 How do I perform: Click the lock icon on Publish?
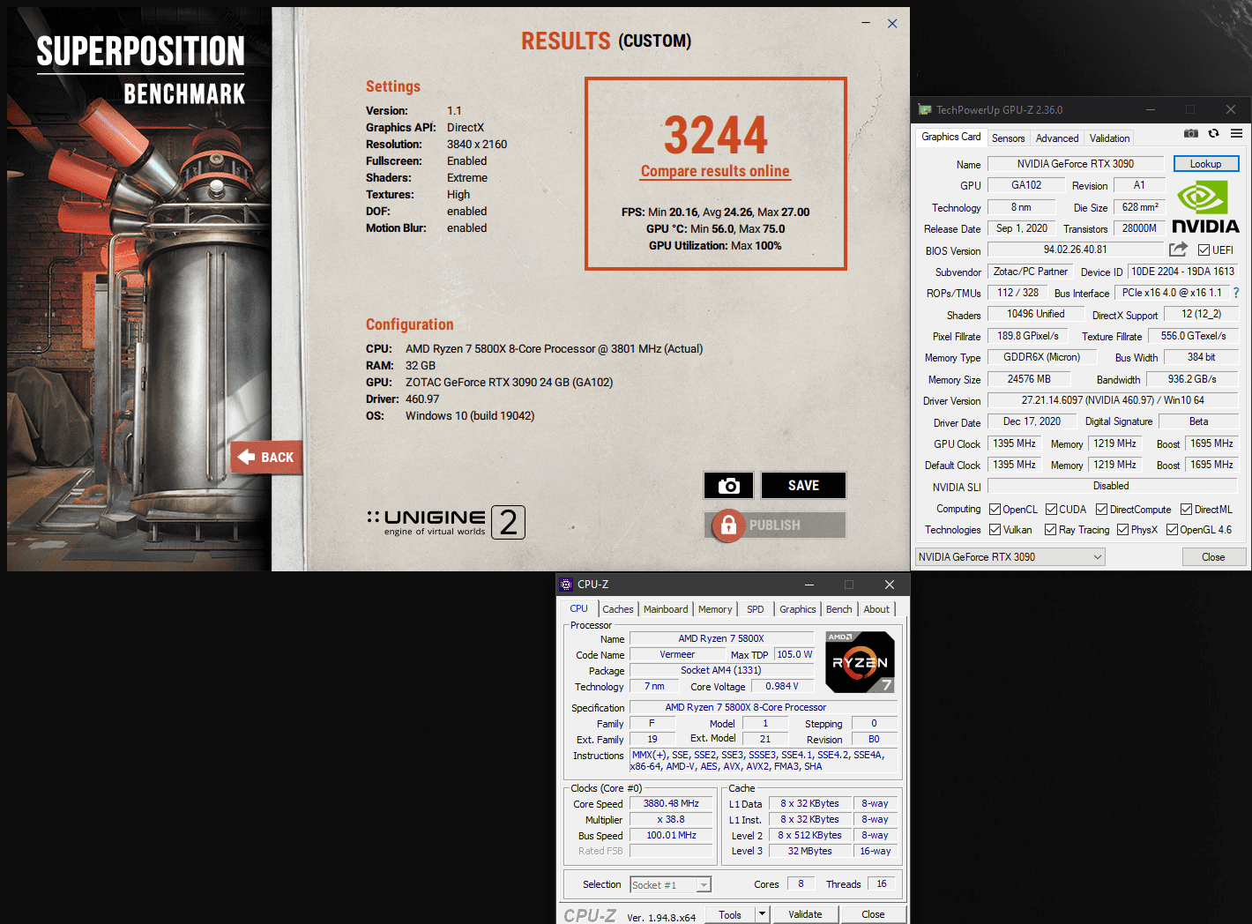click(728, 525)
